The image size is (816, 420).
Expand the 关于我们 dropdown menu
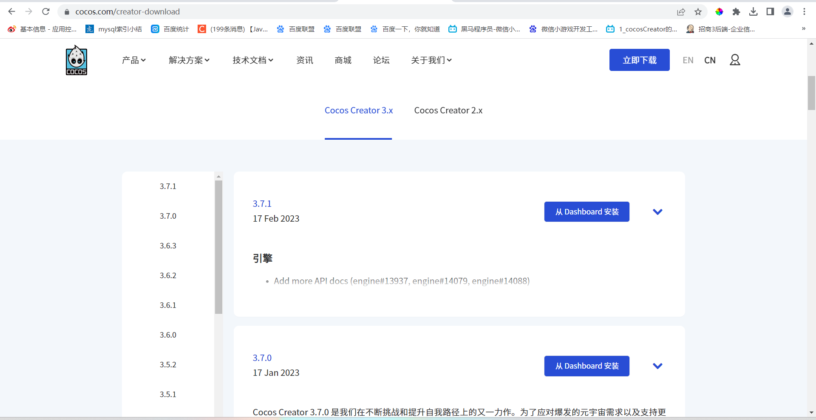[431, 60]
